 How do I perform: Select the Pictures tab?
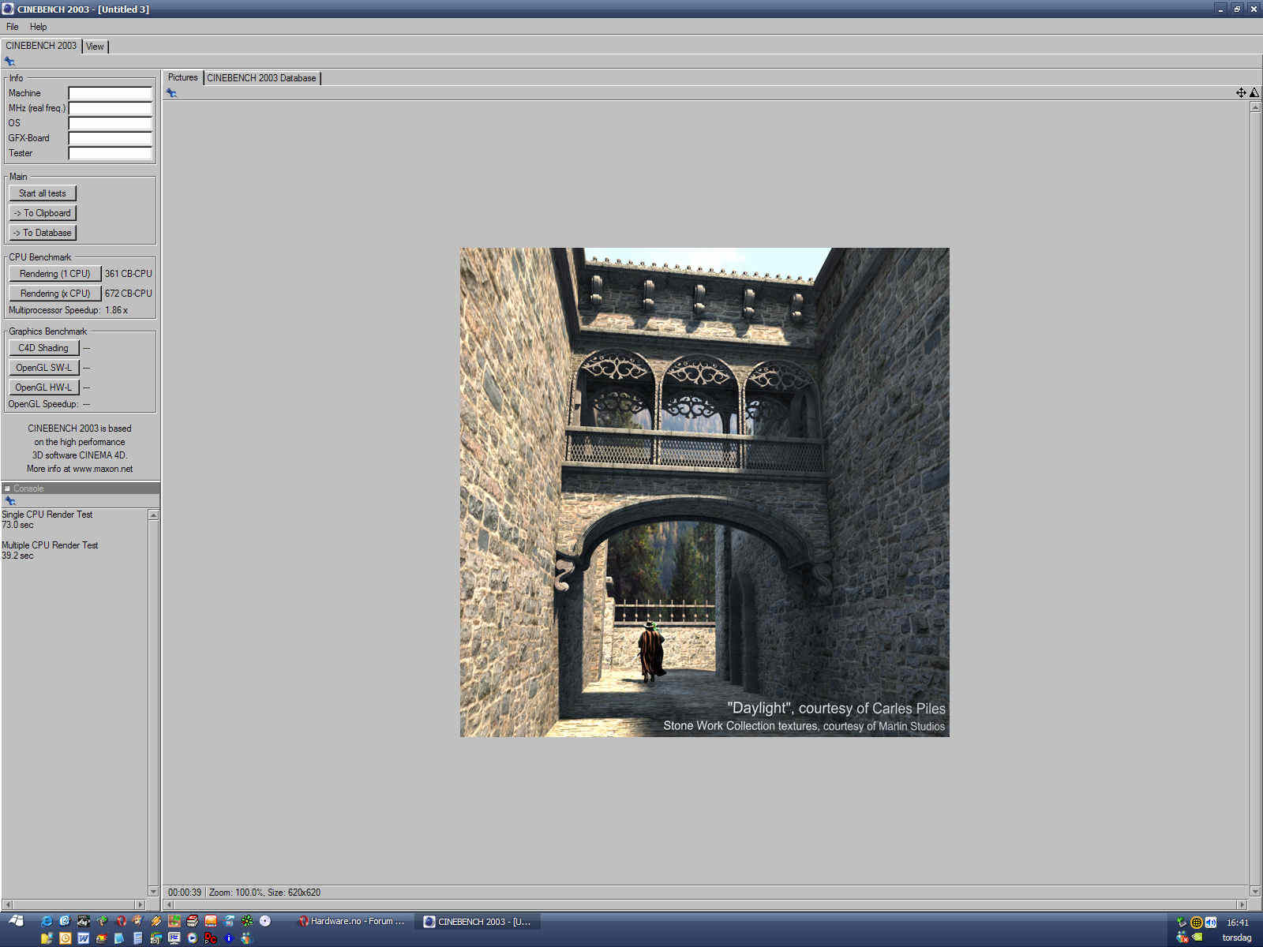pyautogui.click(x=182, y=77)
